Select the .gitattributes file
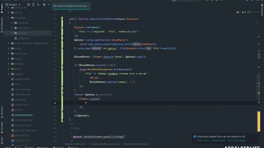This screenshot has height=148, width=264. click(x=21, y=95)
